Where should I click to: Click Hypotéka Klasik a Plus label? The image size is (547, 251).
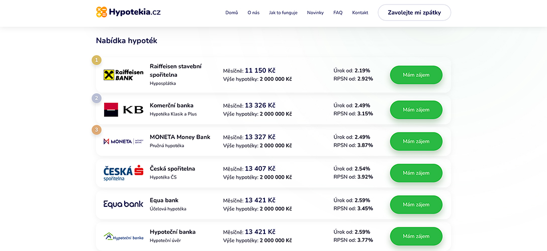coord(173,114)
